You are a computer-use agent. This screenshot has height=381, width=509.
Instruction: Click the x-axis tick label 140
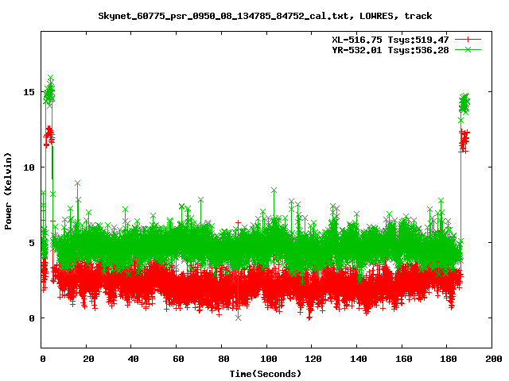[x=359, y=359]
